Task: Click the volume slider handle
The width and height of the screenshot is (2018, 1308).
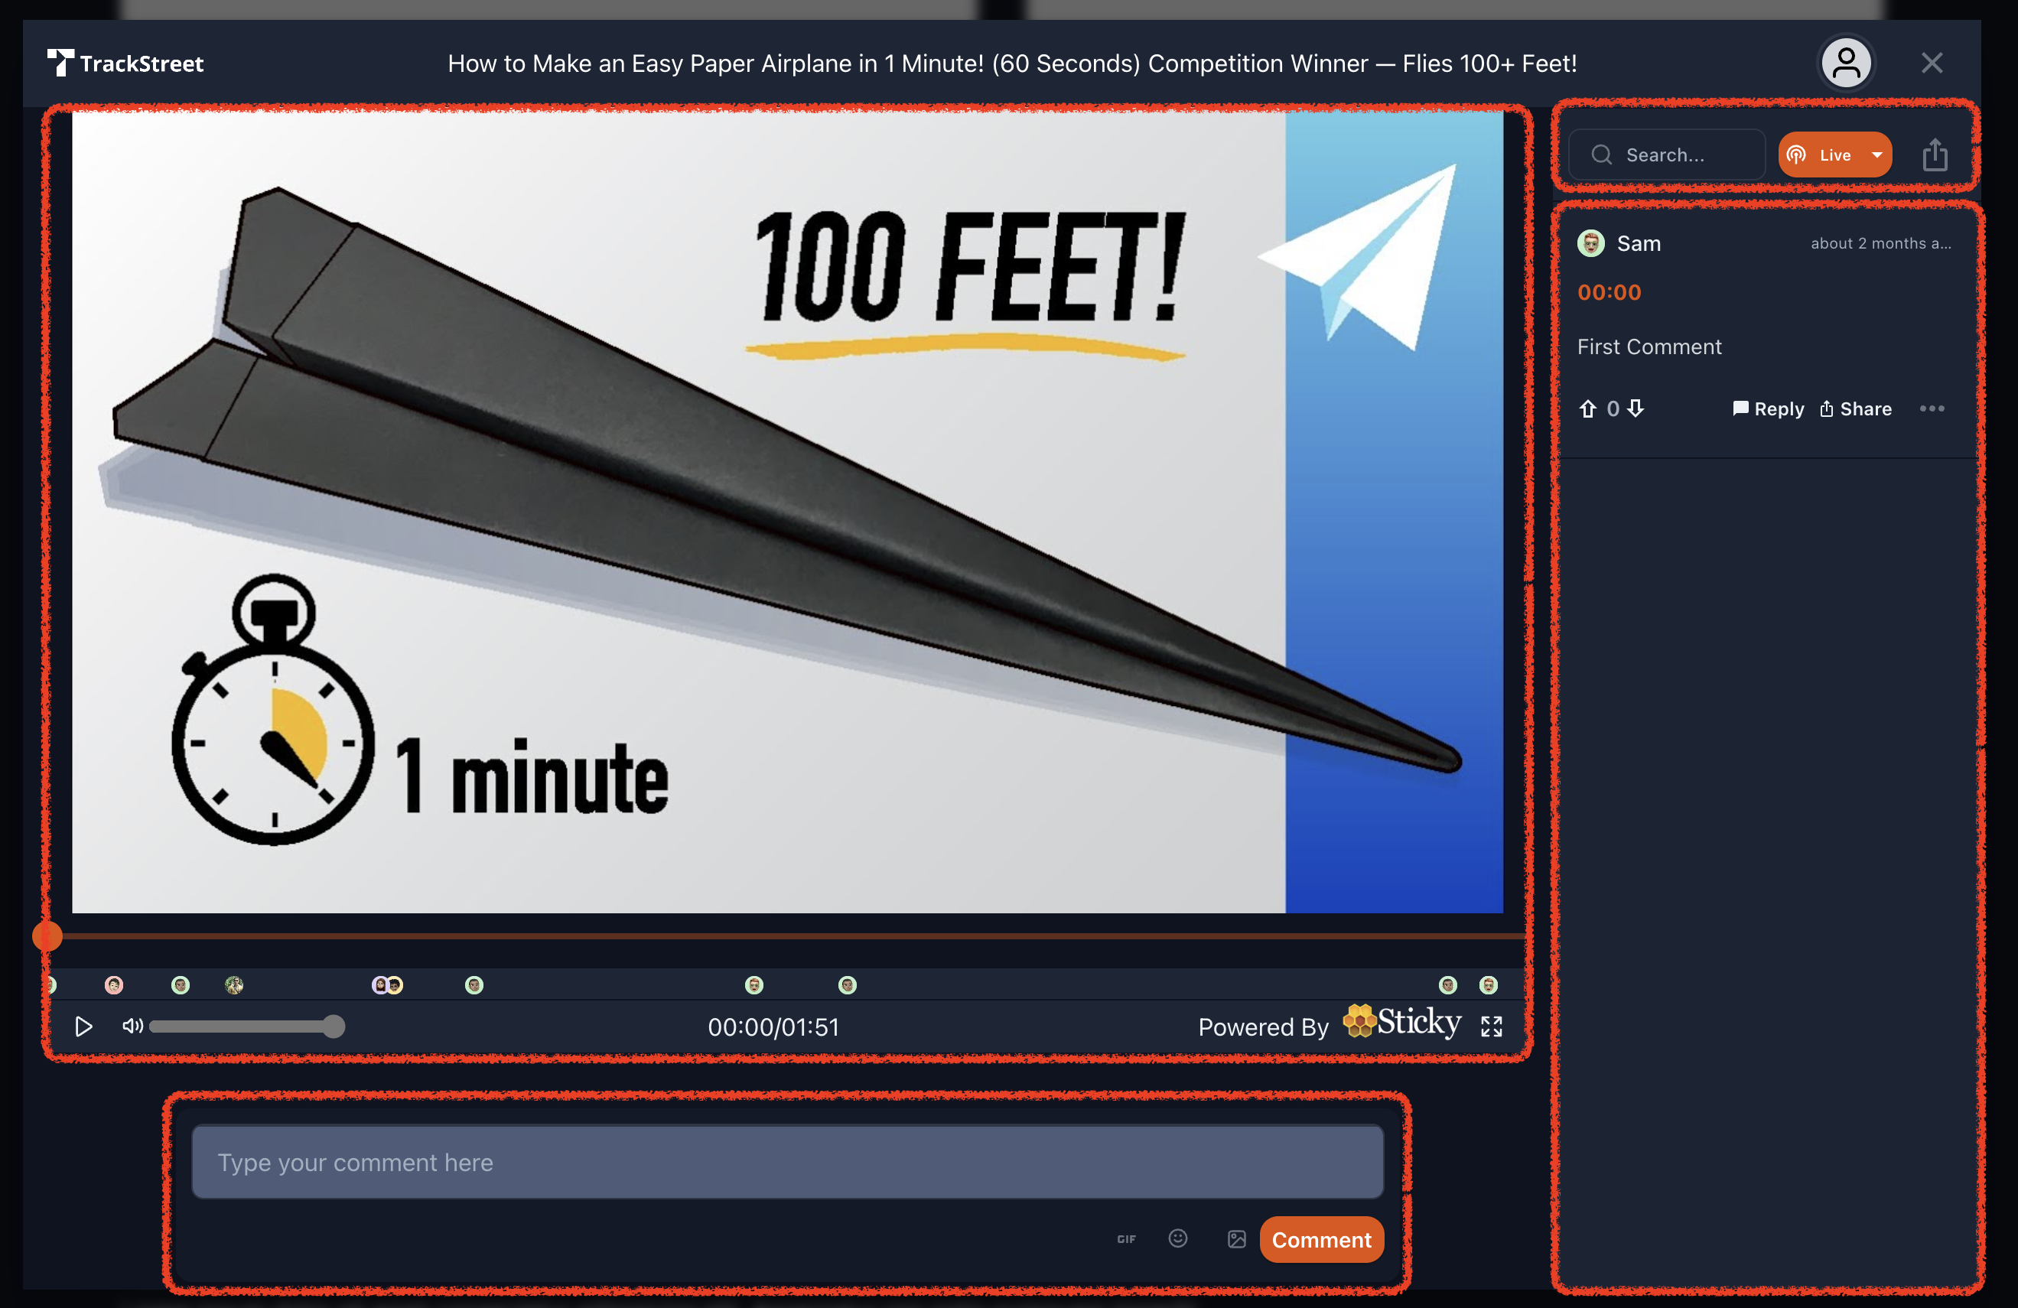Action: point(334,1027)
